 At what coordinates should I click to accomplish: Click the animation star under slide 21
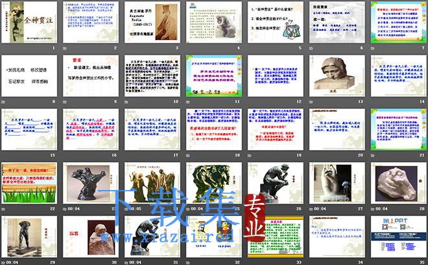tap(373, 155)
